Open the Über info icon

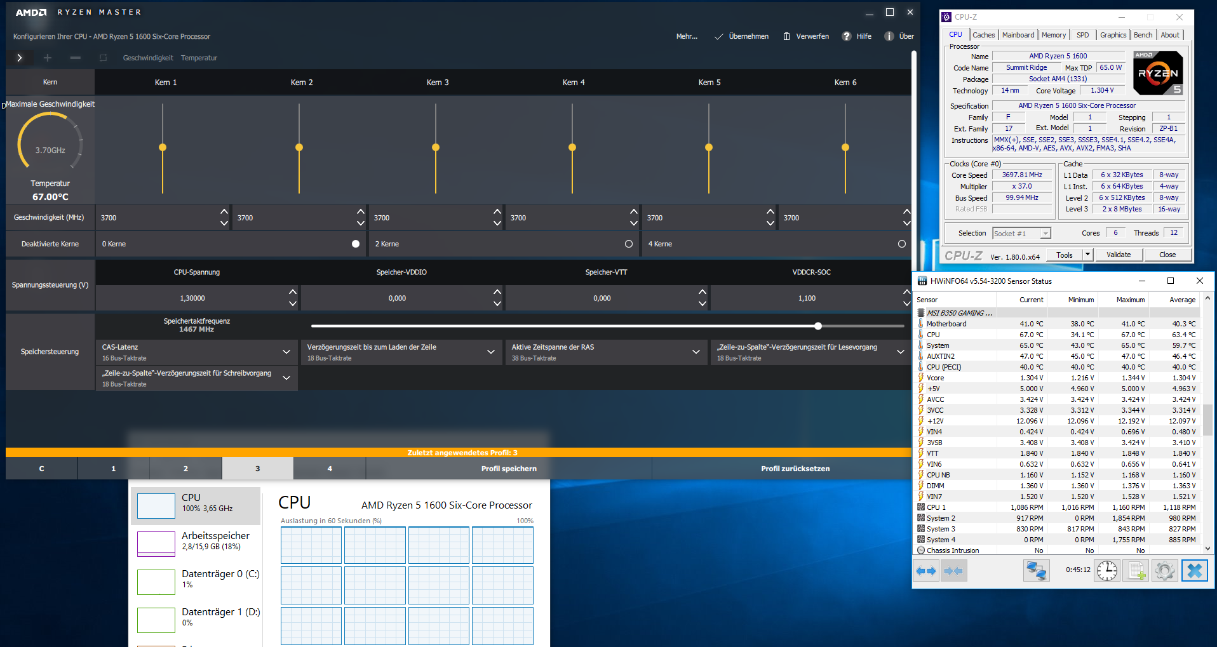(889, 36)
